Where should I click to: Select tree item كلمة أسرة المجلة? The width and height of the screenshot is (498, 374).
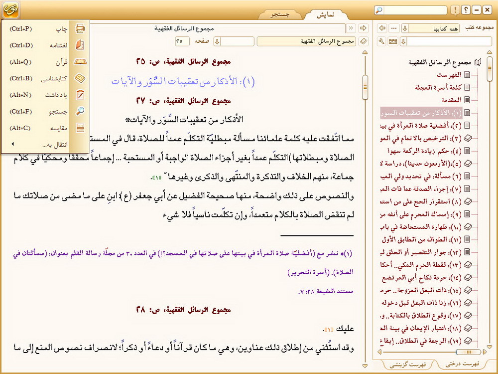coord(438,87)
